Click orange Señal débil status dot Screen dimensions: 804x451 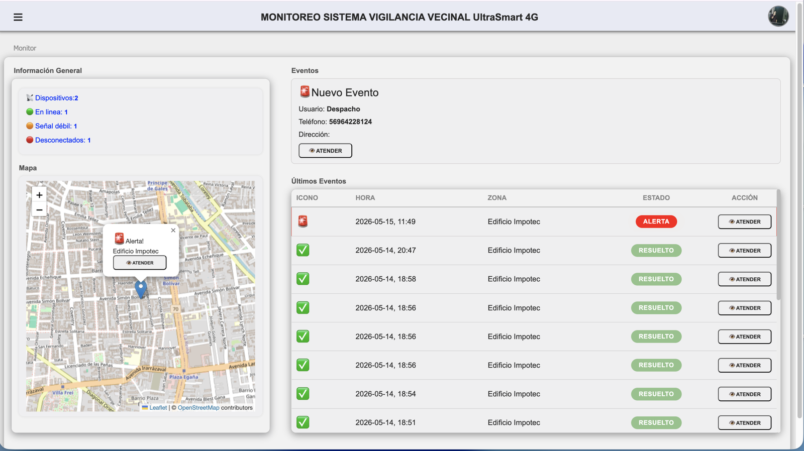click(30, 126)
